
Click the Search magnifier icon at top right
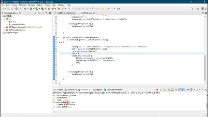192,9
